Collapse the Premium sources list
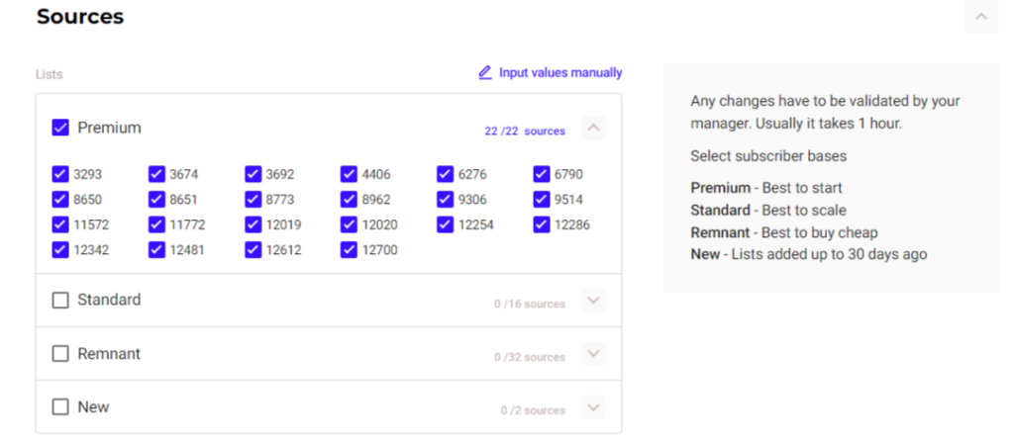Viewport: 1014px width, 442px height. [x=593, y=129]
